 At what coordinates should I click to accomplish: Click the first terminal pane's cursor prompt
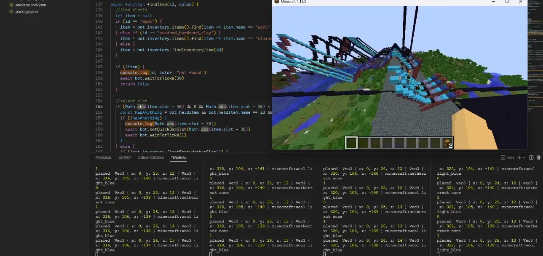point(96,254)
